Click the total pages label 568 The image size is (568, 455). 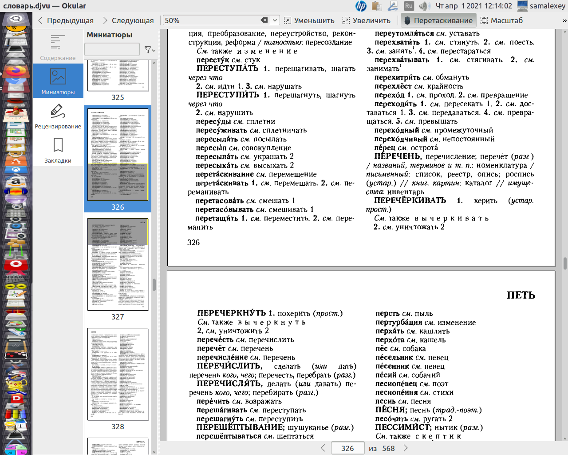coord(389,448)
